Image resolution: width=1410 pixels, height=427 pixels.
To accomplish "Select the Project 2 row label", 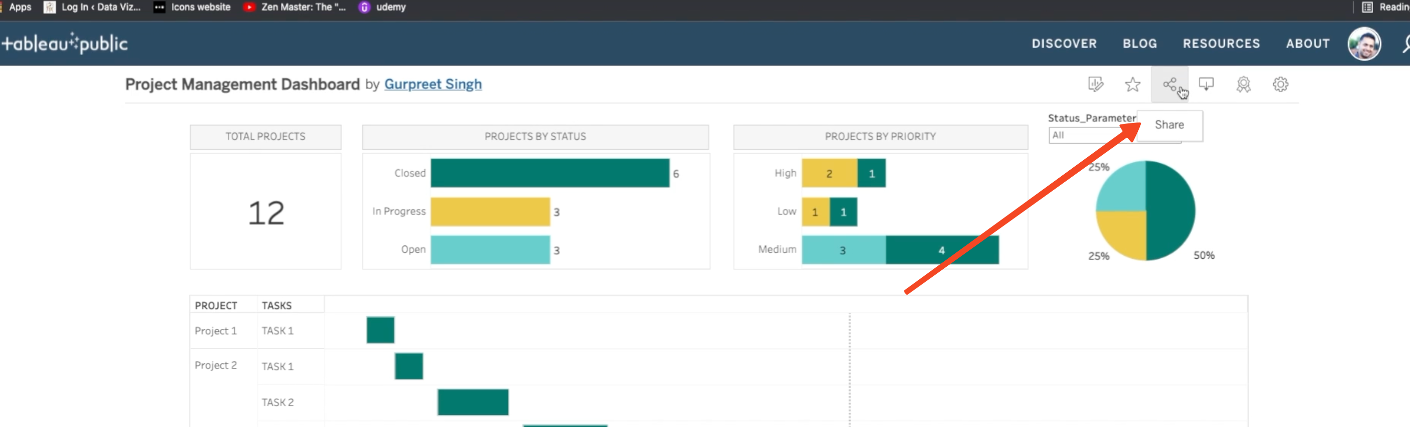I will click(x=215, y=365).
